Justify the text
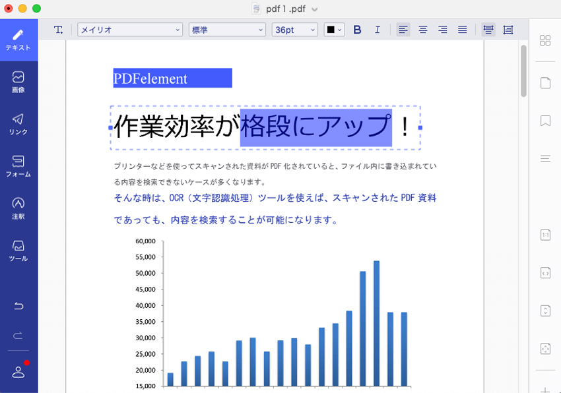The width and height of the screenshot is (561, 393). (x=462, y=30)
